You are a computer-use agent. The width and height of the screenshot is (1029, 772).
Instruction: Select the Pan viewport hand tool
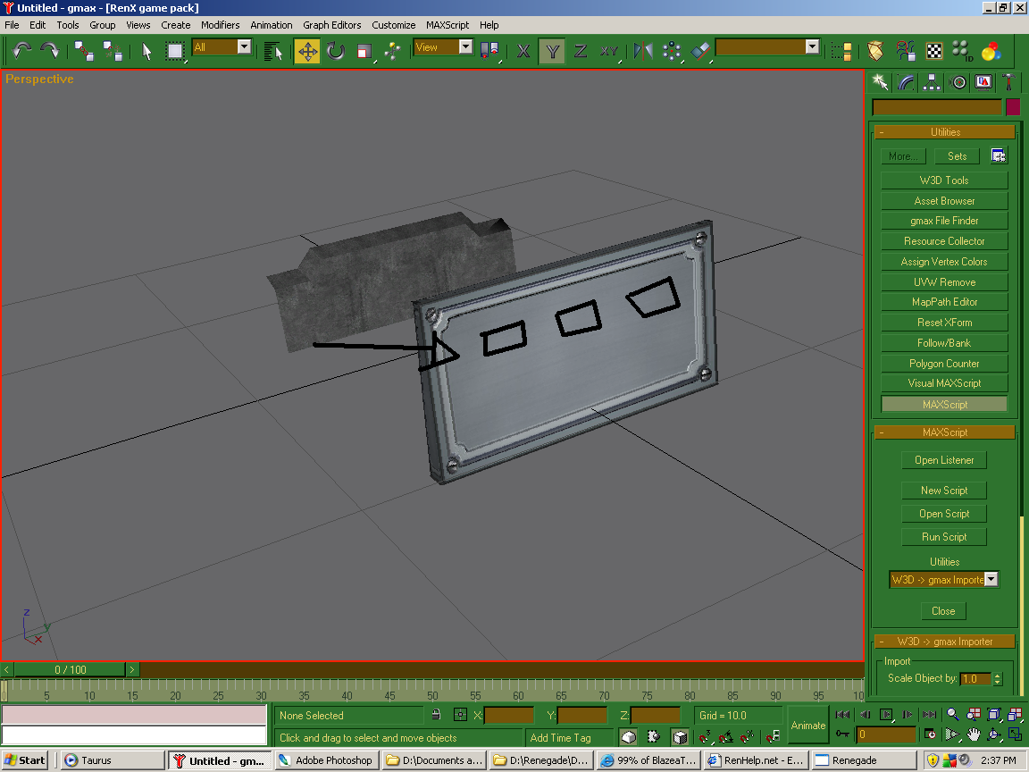(x=973, y=734)
